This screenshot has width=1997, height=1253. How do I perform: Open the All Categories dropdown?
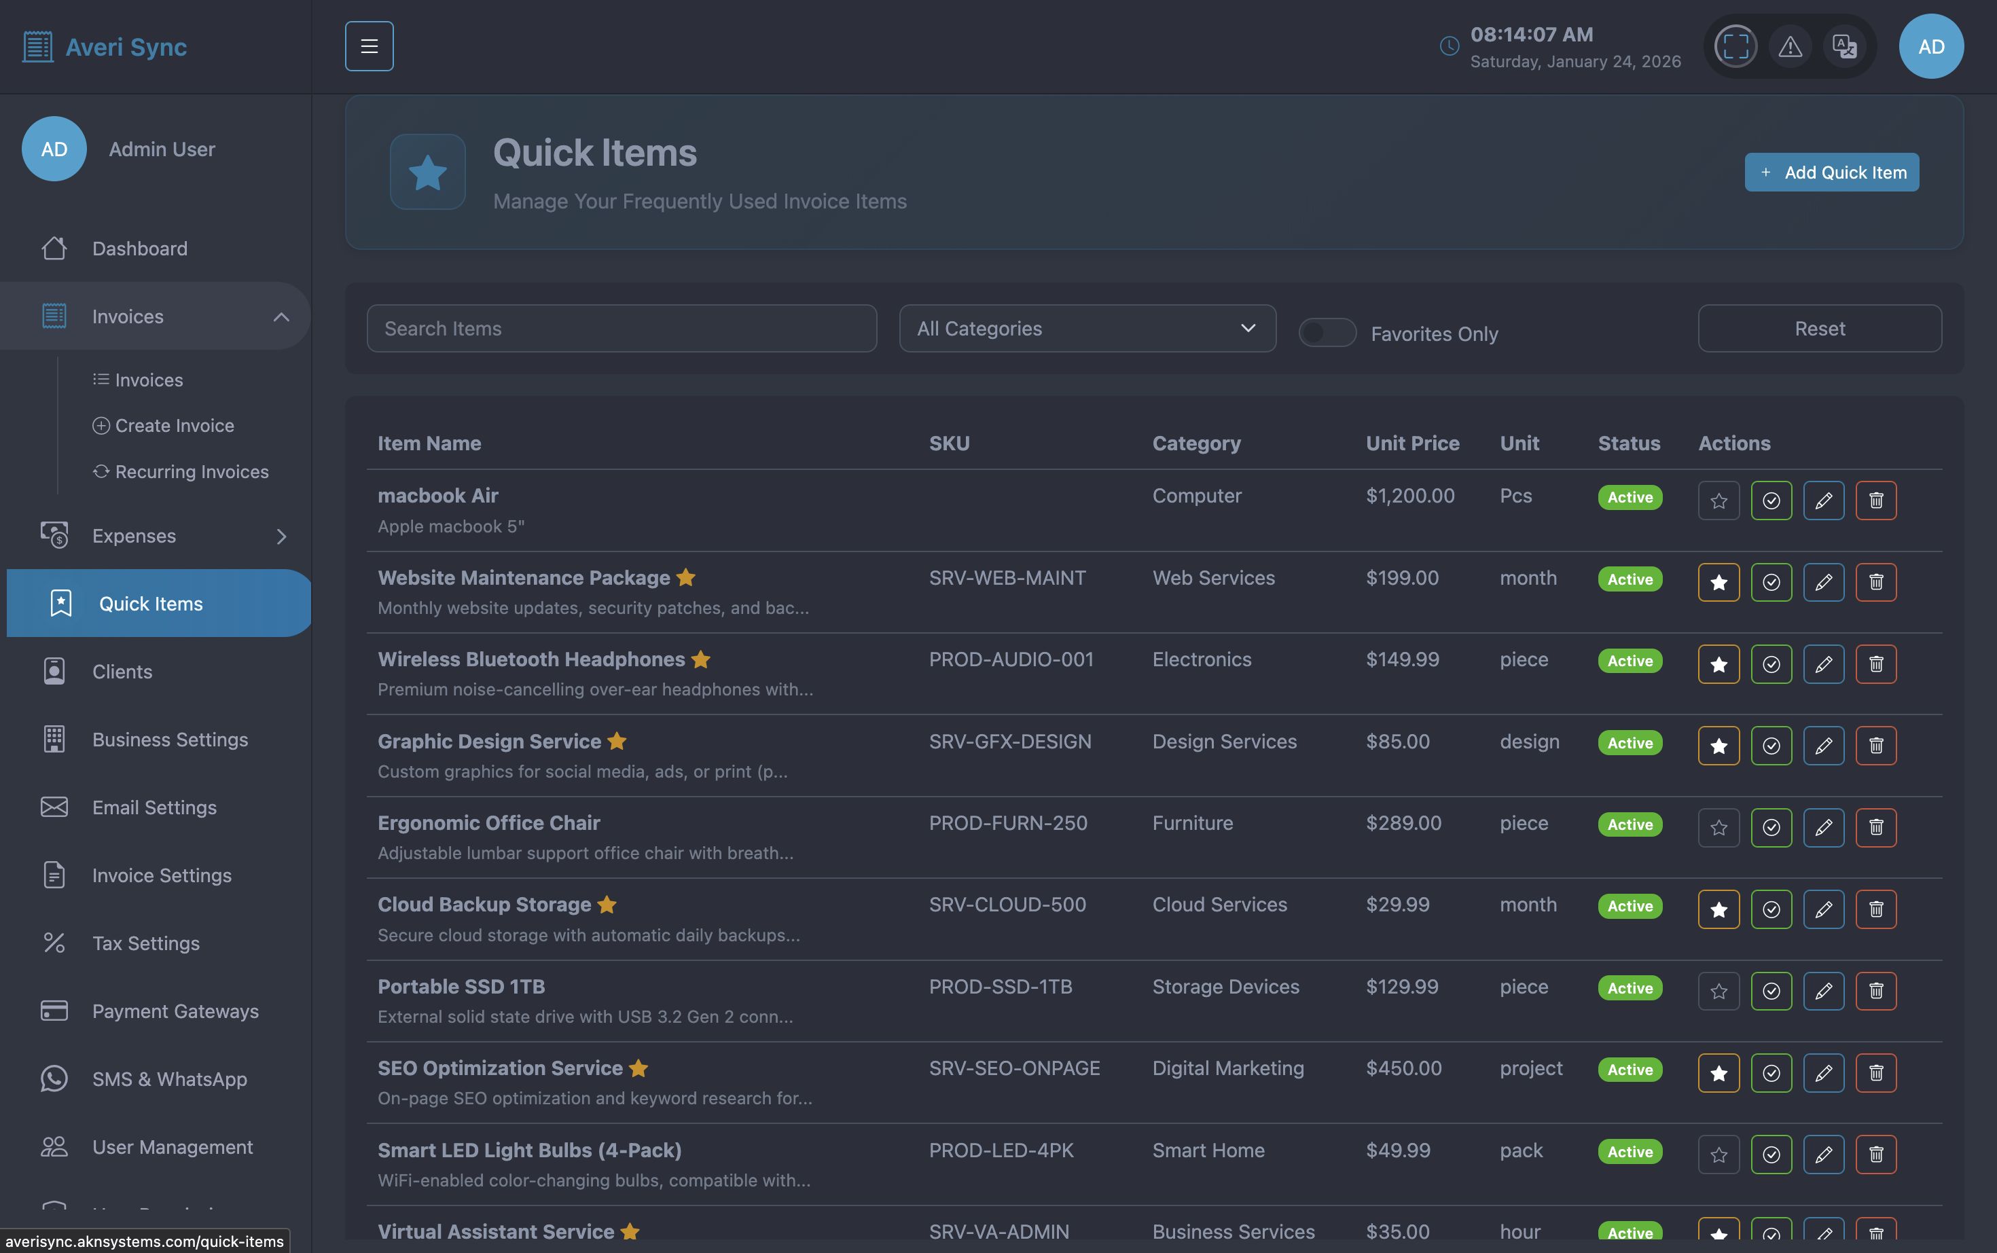click(x=1086, y=328)
